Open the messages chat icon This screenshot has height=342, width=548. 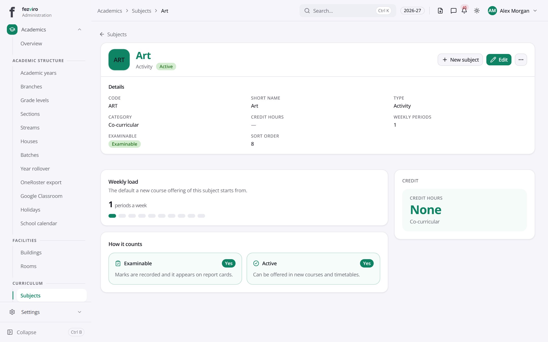[x=453, y=11]
